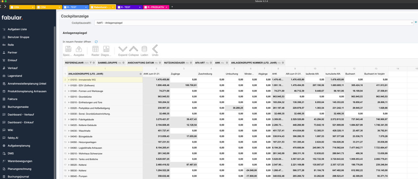The image size is (418, 179).
Task: Click the Ausgabe export icon
Action: pos(79,49)
